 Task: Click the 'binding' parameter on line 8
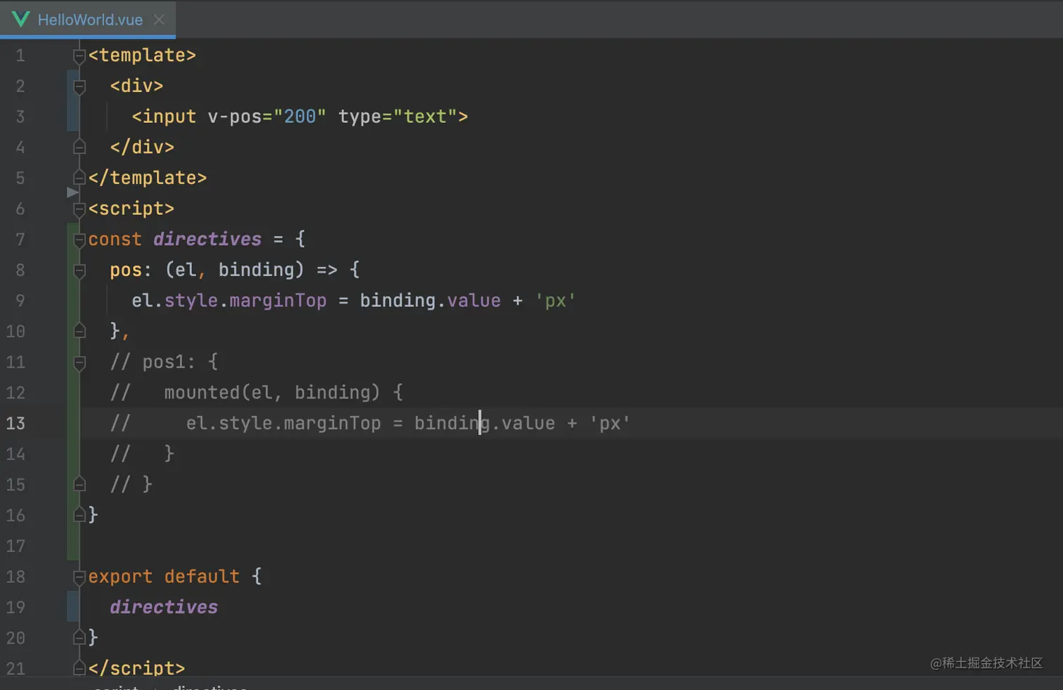256,270
